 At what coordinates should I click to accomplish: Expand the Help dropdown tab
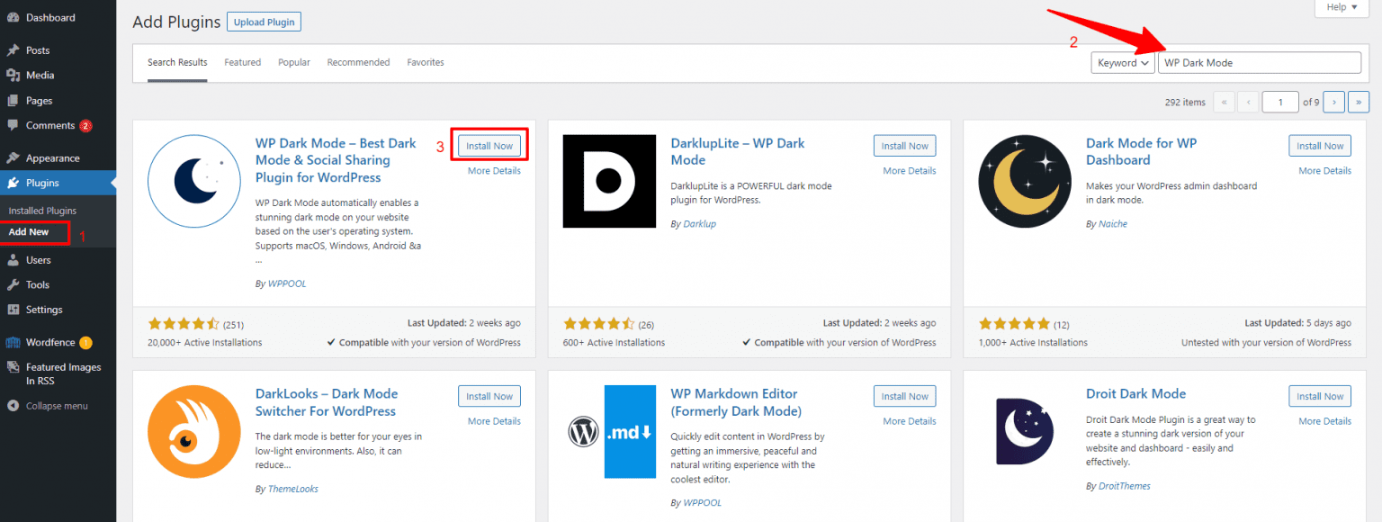coord(1342,7)
